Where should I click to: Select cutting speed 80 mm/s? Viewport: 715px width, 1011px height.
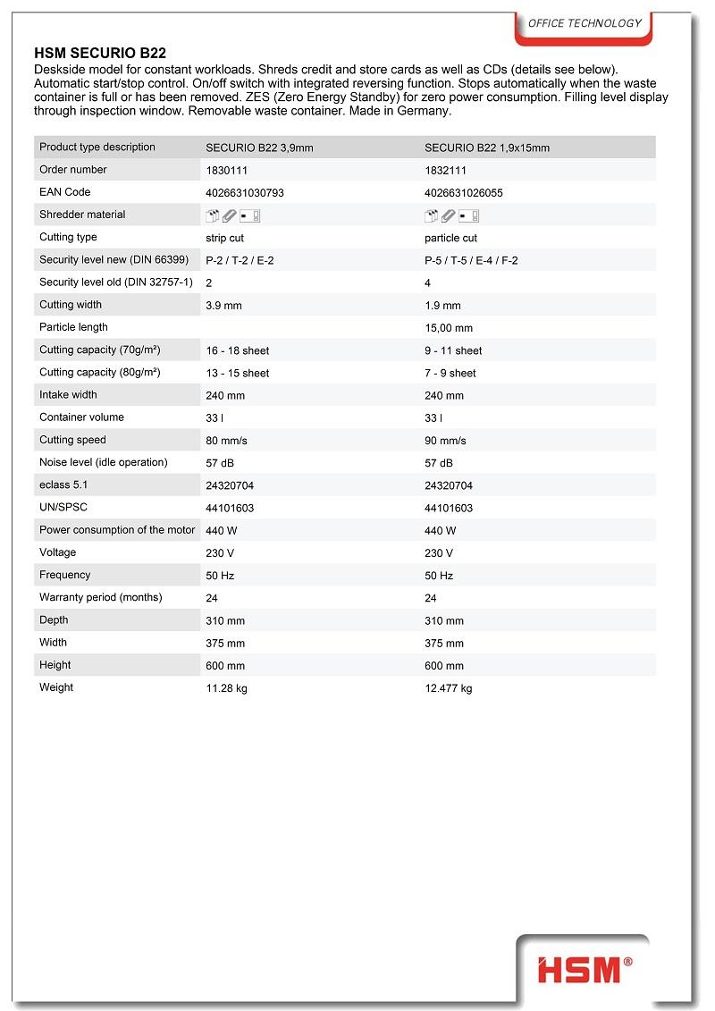pyautogui.click(x=226, y=441)
